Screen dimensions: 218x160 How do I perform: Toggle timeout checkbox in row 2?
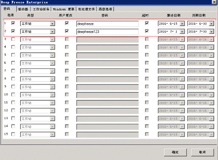coord(147,31)
